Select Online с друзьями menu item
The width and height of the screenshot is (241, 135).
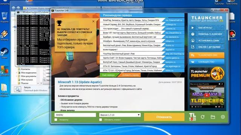coord(207,47)
